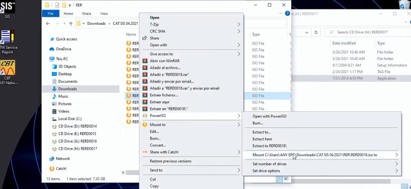Click Extract to... in PowerISO submenu
The image size is (411, 189).
pos(321,132)
